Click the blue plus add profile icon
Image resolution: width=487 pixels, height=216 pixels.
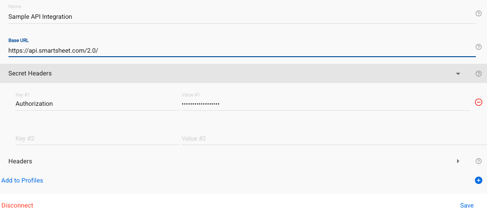click(x=479, y=180)
